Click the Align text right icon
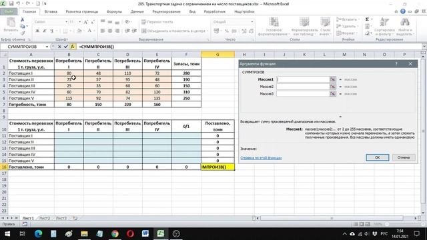This screenshot has width=427, height=240. [x=117, y=31]
